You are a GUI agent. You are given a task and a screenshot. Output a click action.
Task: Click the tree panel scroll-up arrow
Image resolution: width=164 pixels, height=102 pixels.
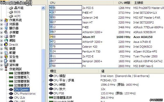[x=43, y=8]
